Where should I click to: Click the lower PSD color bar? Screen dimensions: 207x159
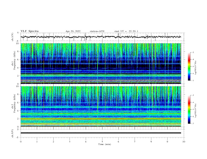click(189, 109)
